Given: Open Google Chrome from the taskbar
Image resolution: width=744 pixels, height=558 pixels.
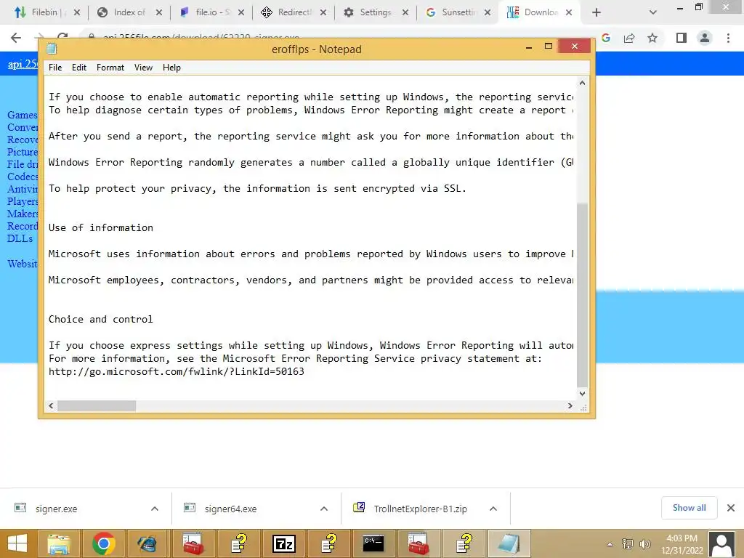Looking at the screenshot, I should (x=103, y=543).
